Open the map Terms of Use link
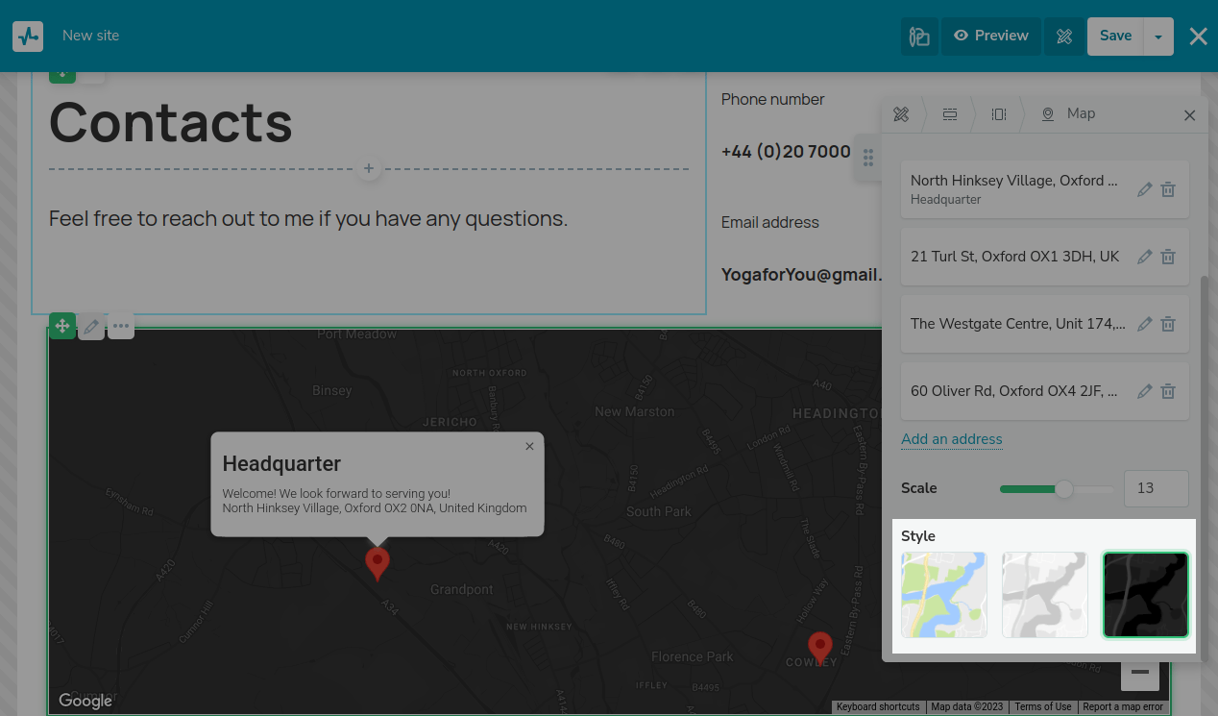The image size is (1218, 716). click(1042, 706)
